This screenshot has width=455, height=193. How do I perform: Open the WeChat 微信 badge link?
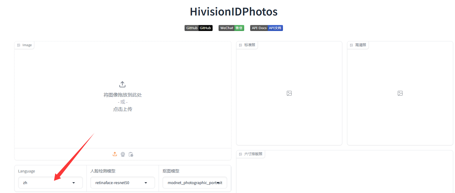pyautogui.click(x=231, y=28)
